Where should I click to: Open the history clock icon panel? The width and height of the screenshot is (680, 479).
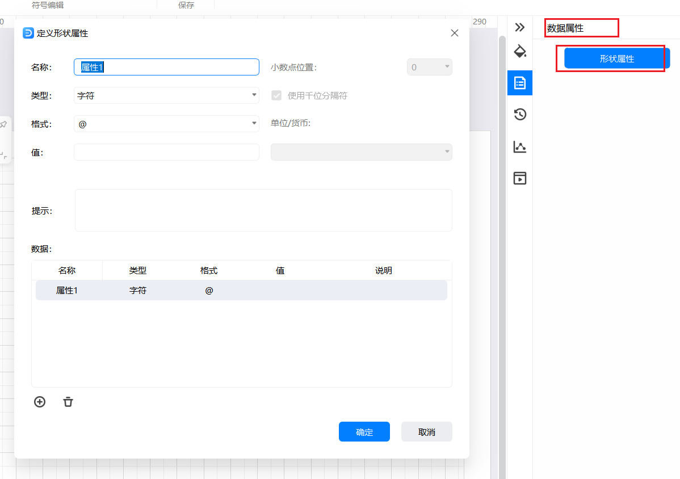(x=520, y=115)
